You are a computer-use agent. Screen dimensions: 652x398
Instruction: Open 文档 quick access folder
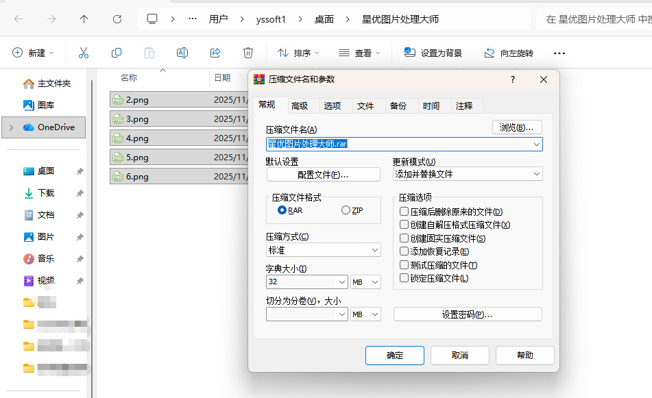pos(38,215)
